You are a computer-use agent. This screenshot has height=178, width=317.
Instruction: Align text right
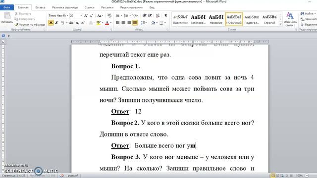tap(129, 23)
